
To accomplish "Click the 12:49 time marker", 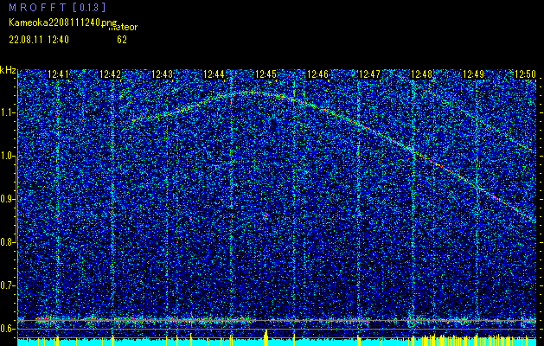I will [x=473, y=74].
